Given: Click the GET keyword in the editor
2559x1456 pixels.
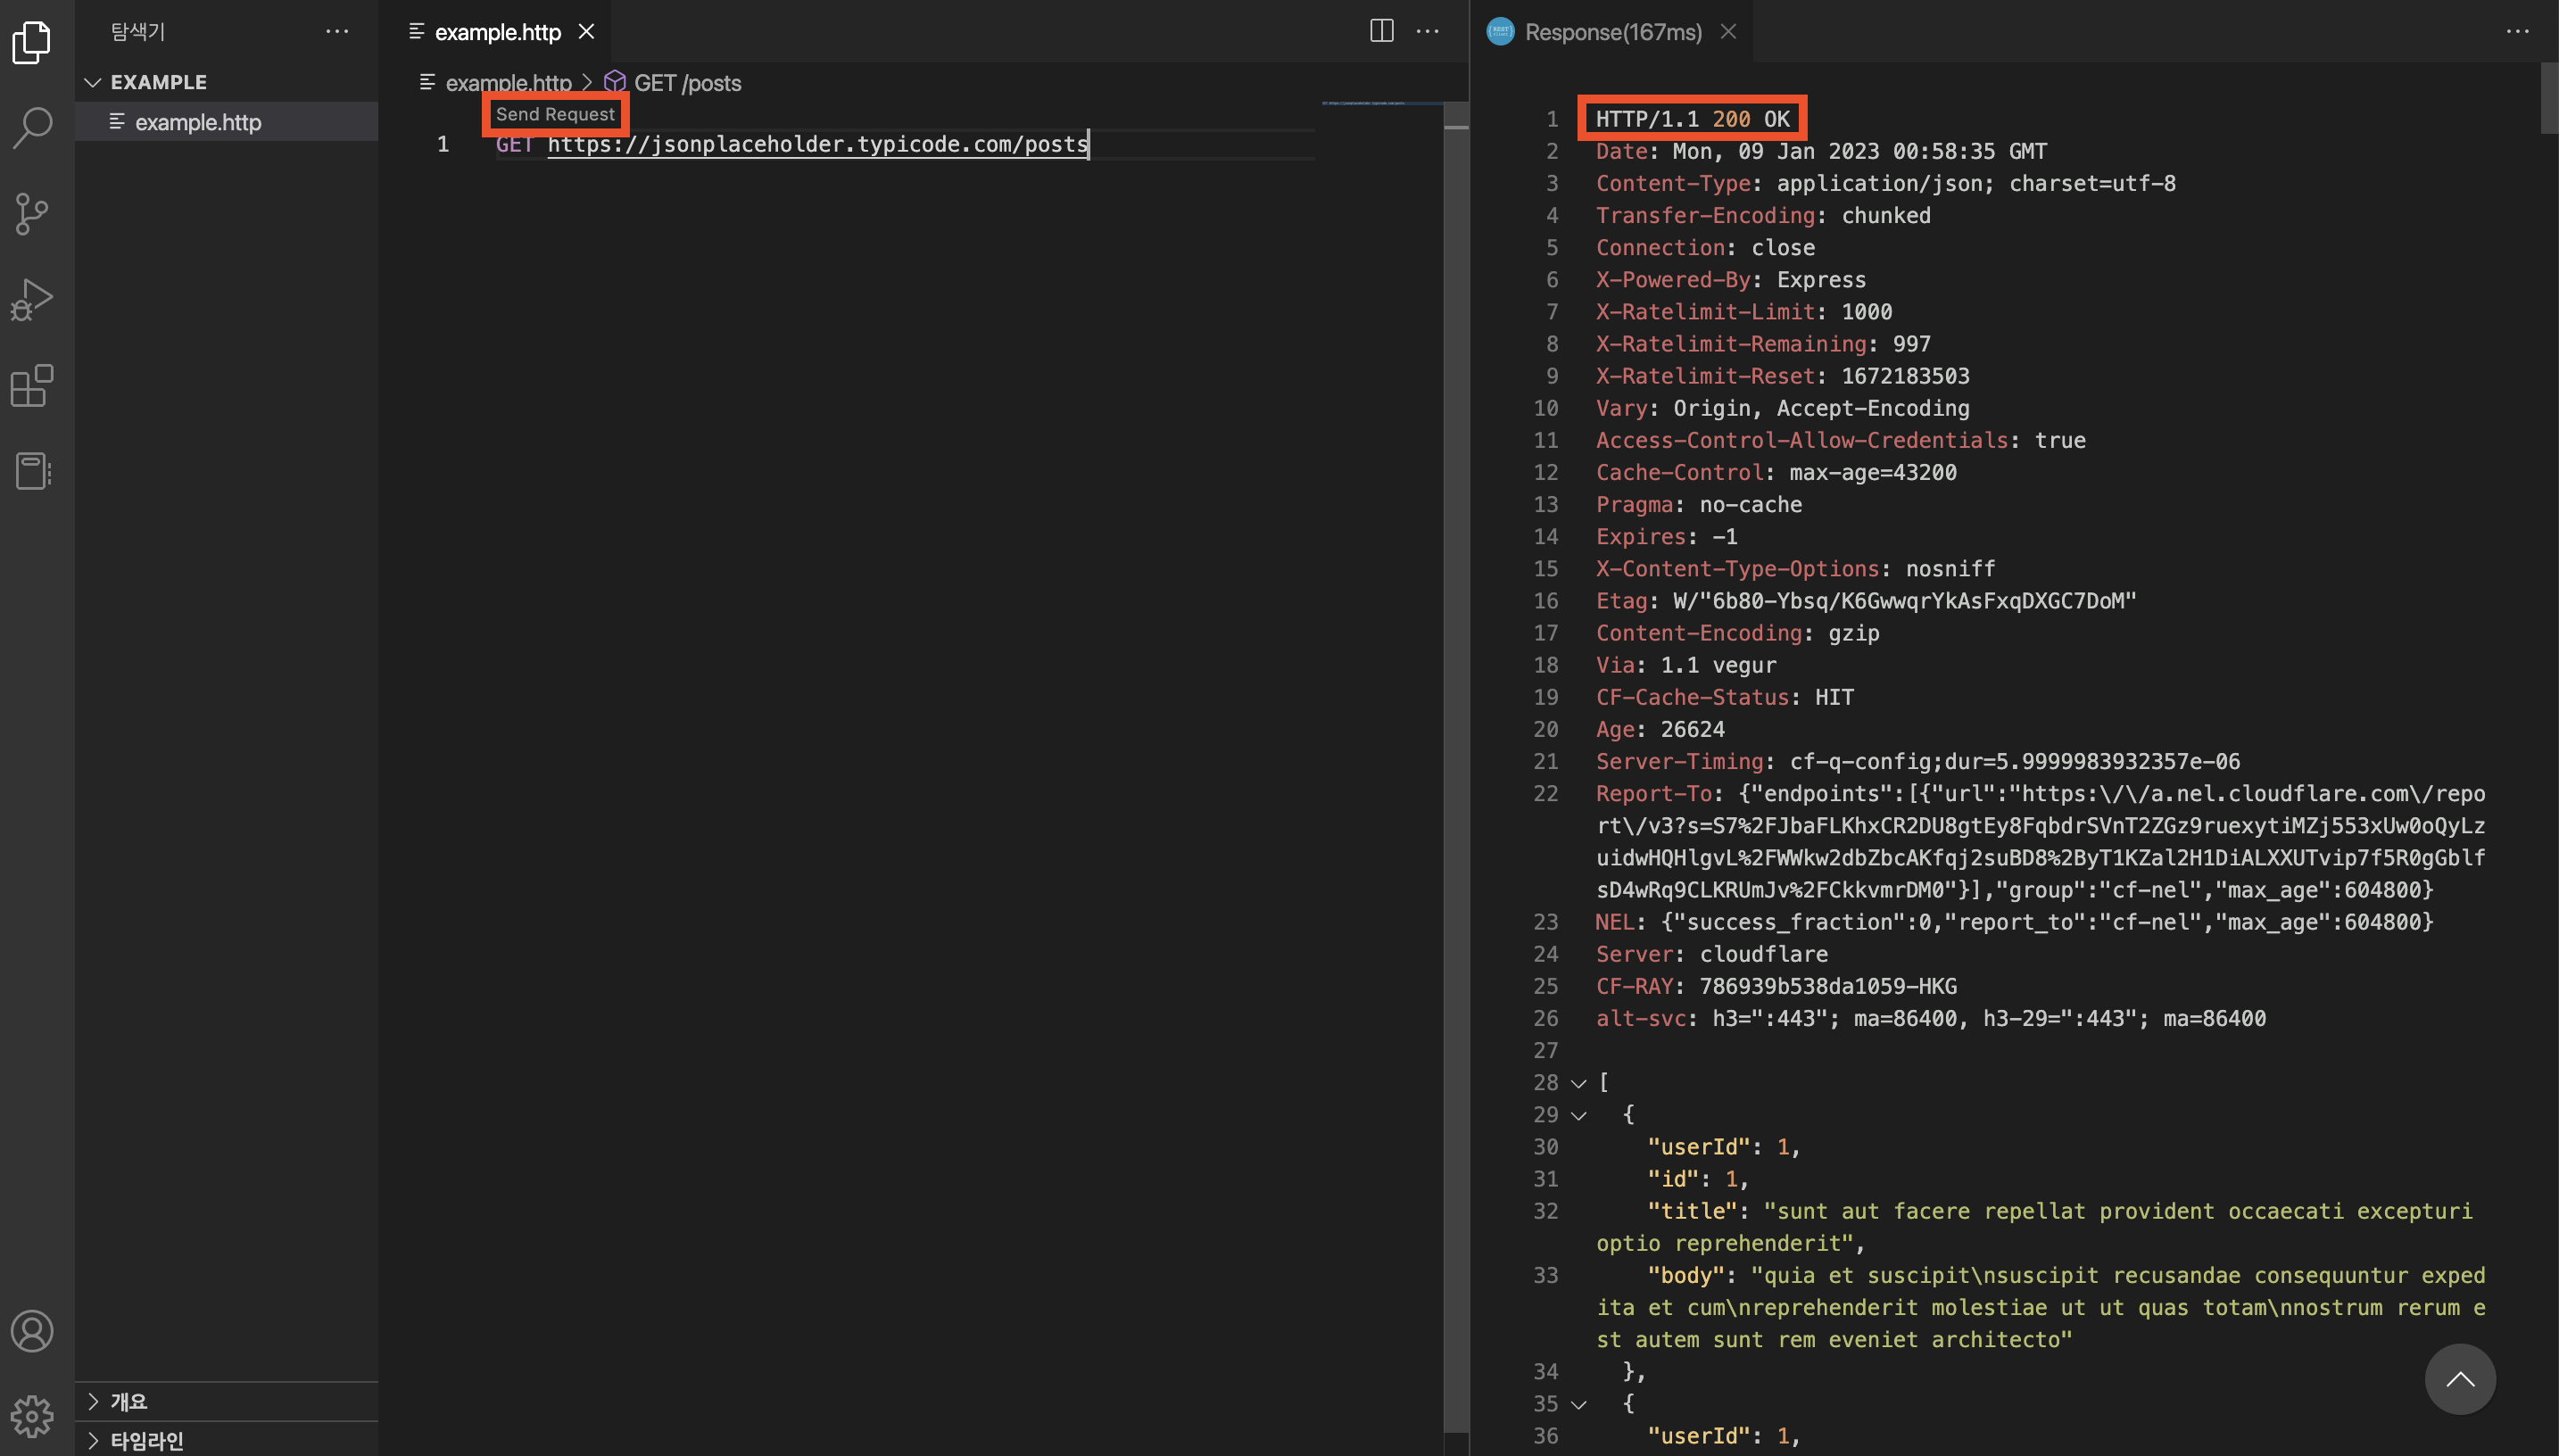Looking at the screenshot, I should pyautogui.click(x=514, y=144).
